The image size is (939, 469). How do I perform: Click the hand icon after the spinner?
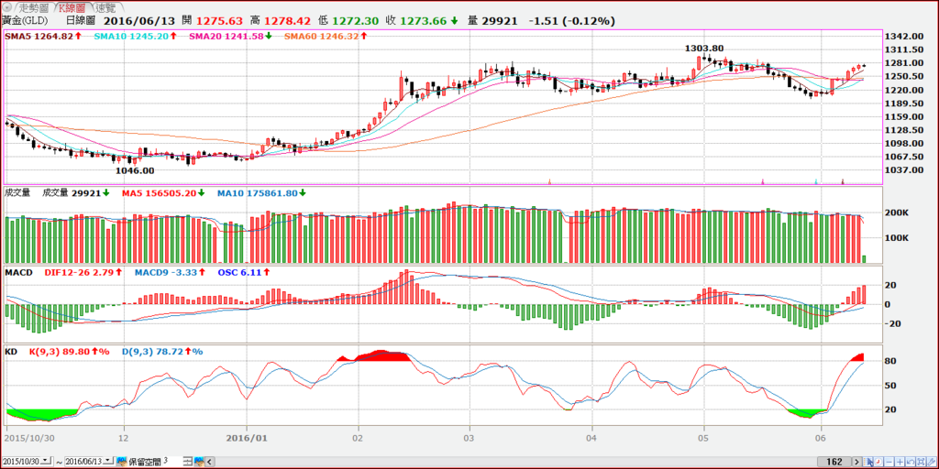click(199, 462)
